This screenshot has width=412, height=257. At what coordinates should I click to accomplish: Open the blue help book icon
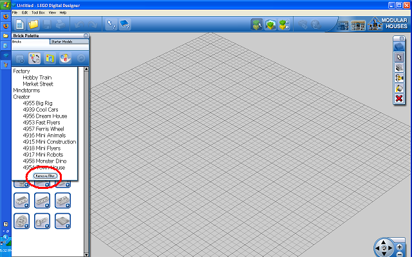point(125,24)
